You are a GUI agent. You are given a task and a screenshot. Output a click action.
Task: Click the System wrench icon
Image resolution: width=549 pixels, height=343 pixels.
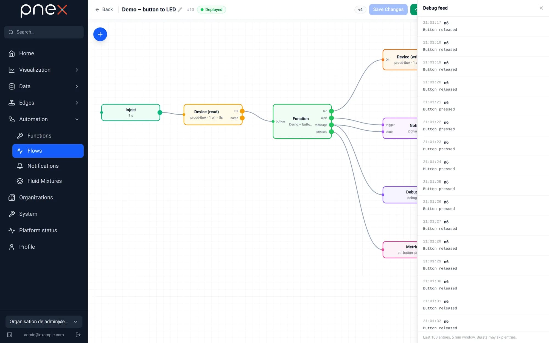coord(12,214)
